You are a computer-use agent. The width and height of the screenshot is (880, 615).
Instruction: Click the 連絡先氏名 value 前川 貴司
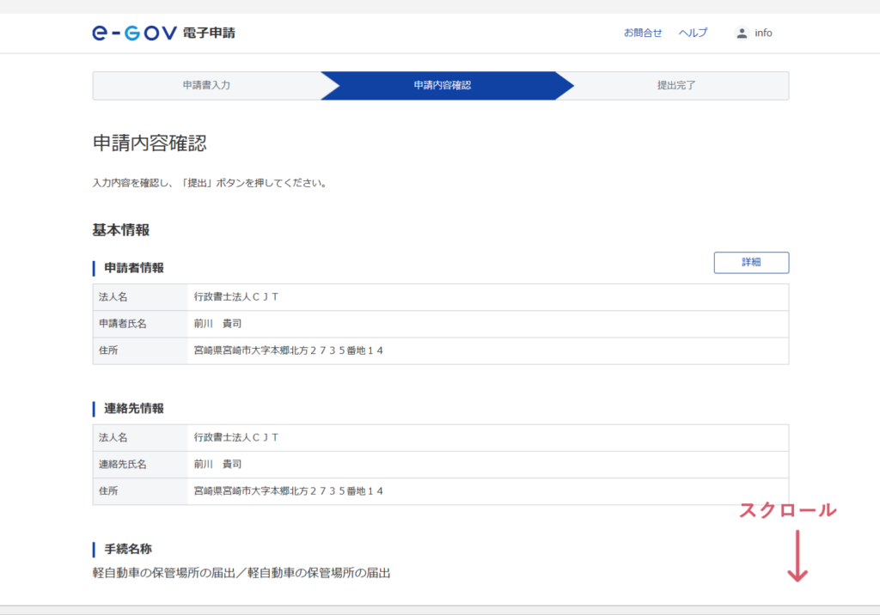217,465
